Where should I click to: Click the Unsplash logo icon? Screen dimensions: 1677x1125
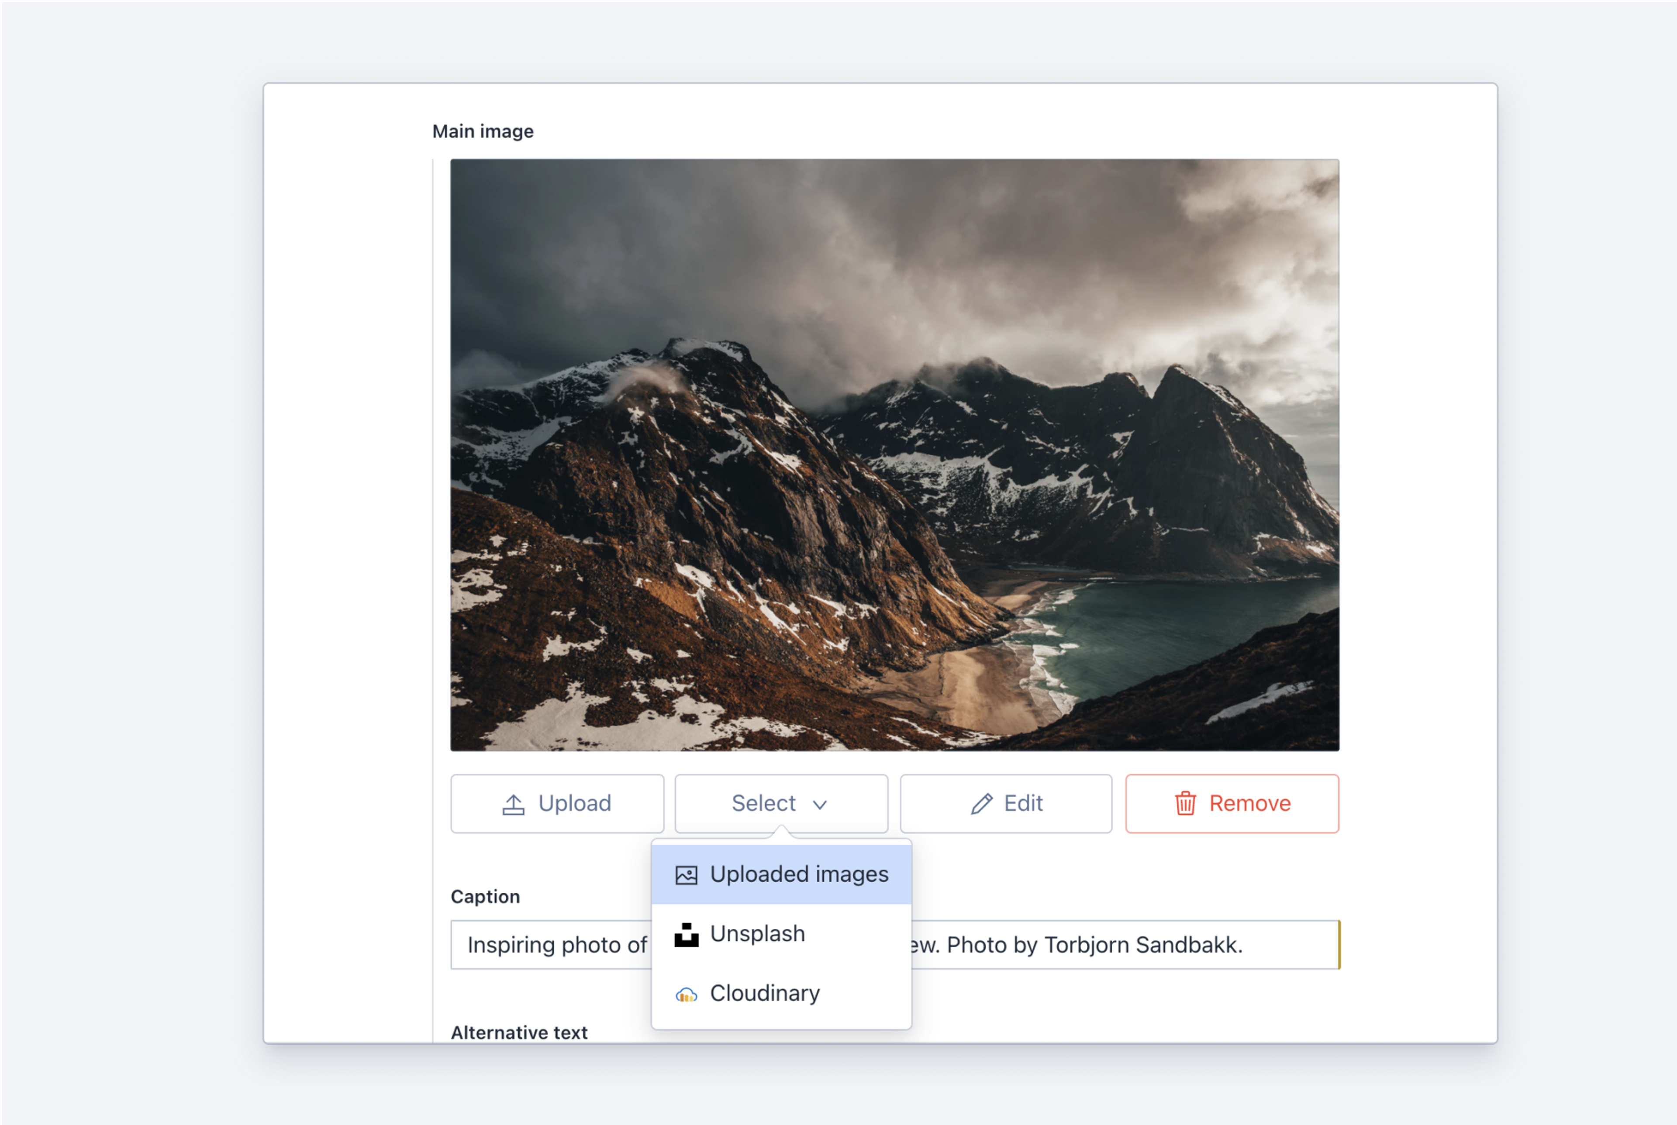686,934
